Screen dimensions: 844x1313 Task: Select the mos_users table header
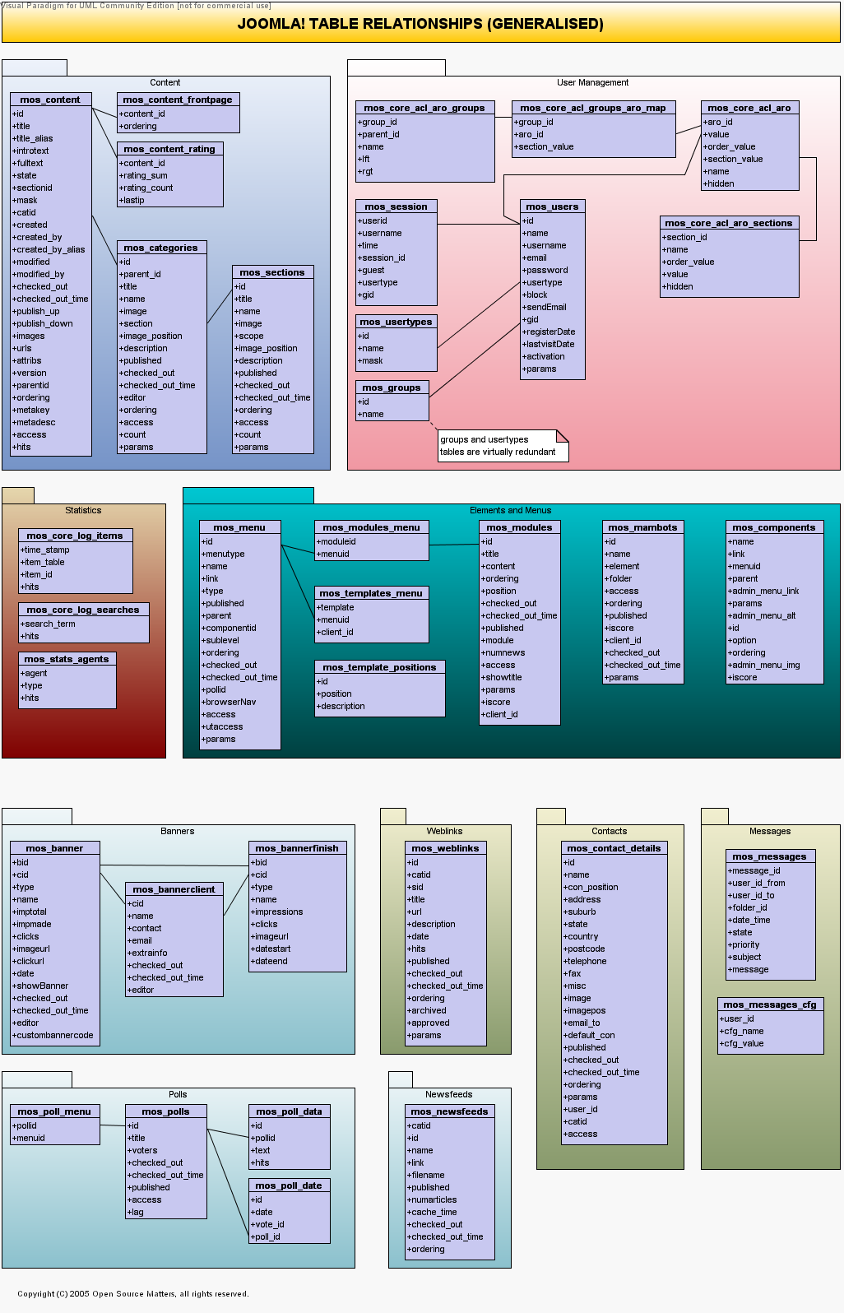coord(552,206)
